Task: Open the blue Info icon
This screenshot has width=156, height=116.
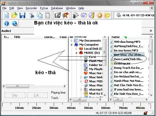Action: pos(7,23)
